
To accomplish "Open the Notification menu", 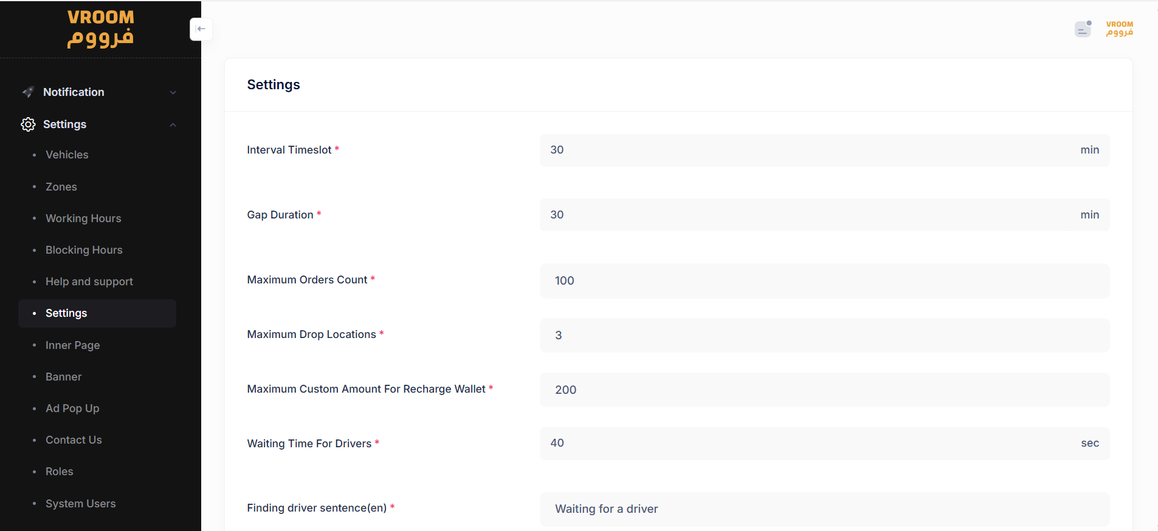I will tap(97, 92).
